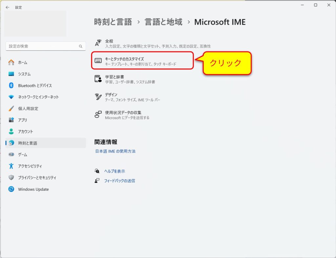Open アカウント settings page
The image size is (336, 258).
click(46, 131)
